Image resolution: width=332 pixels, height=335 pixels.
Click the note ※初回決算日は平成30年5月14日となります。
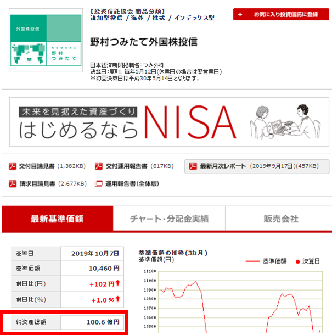pos(145,79)
